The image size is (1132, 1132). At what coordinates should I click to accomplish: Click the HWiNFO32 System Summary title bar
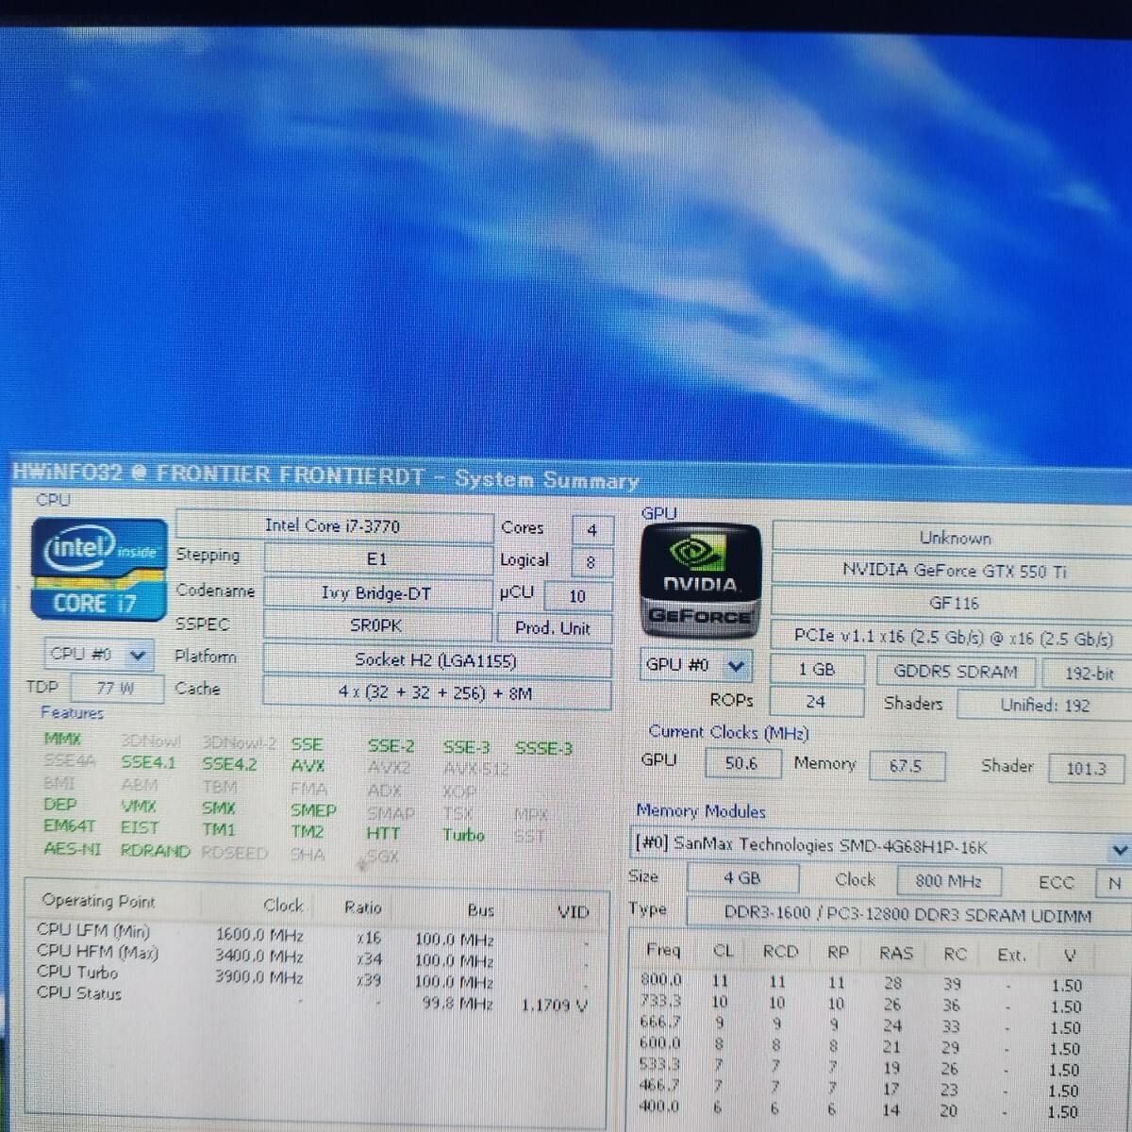[x=325, y=475]
